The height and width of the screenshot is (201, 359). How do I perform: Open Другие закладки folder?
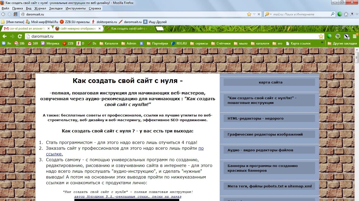[x=342, y=43]
